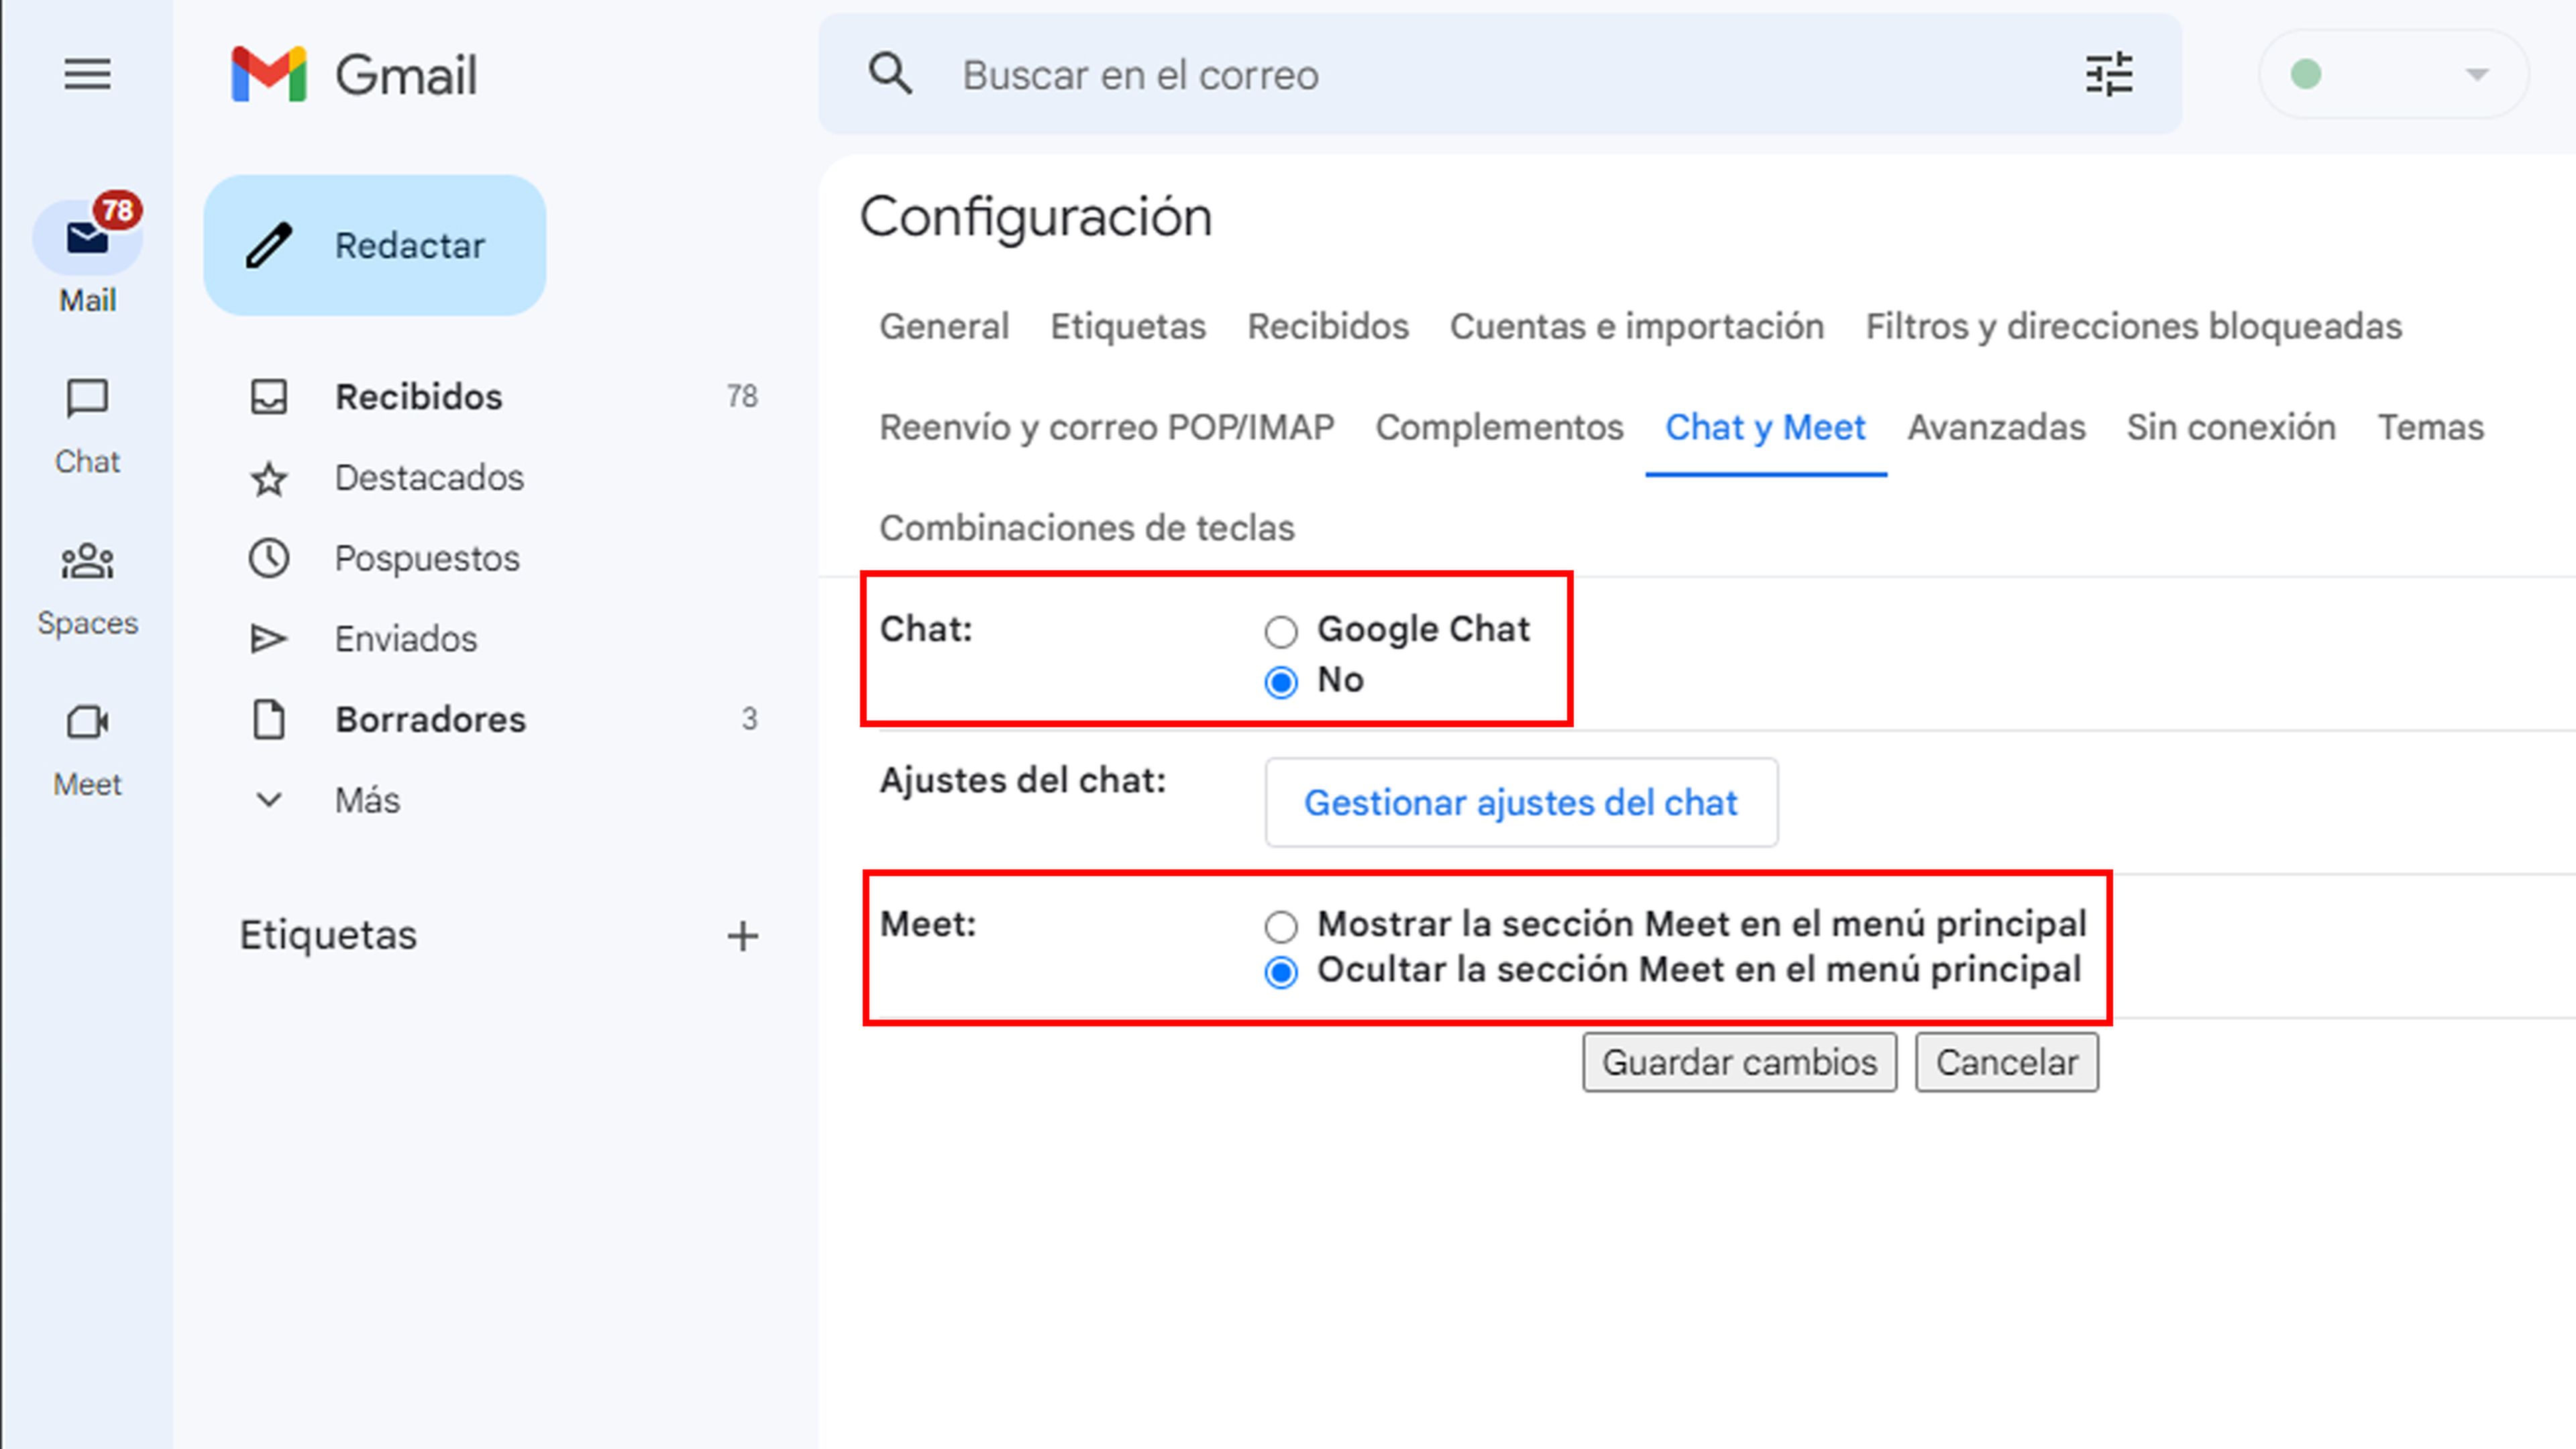
Task: Select No for Chat option
Action: click(1281, 680)
